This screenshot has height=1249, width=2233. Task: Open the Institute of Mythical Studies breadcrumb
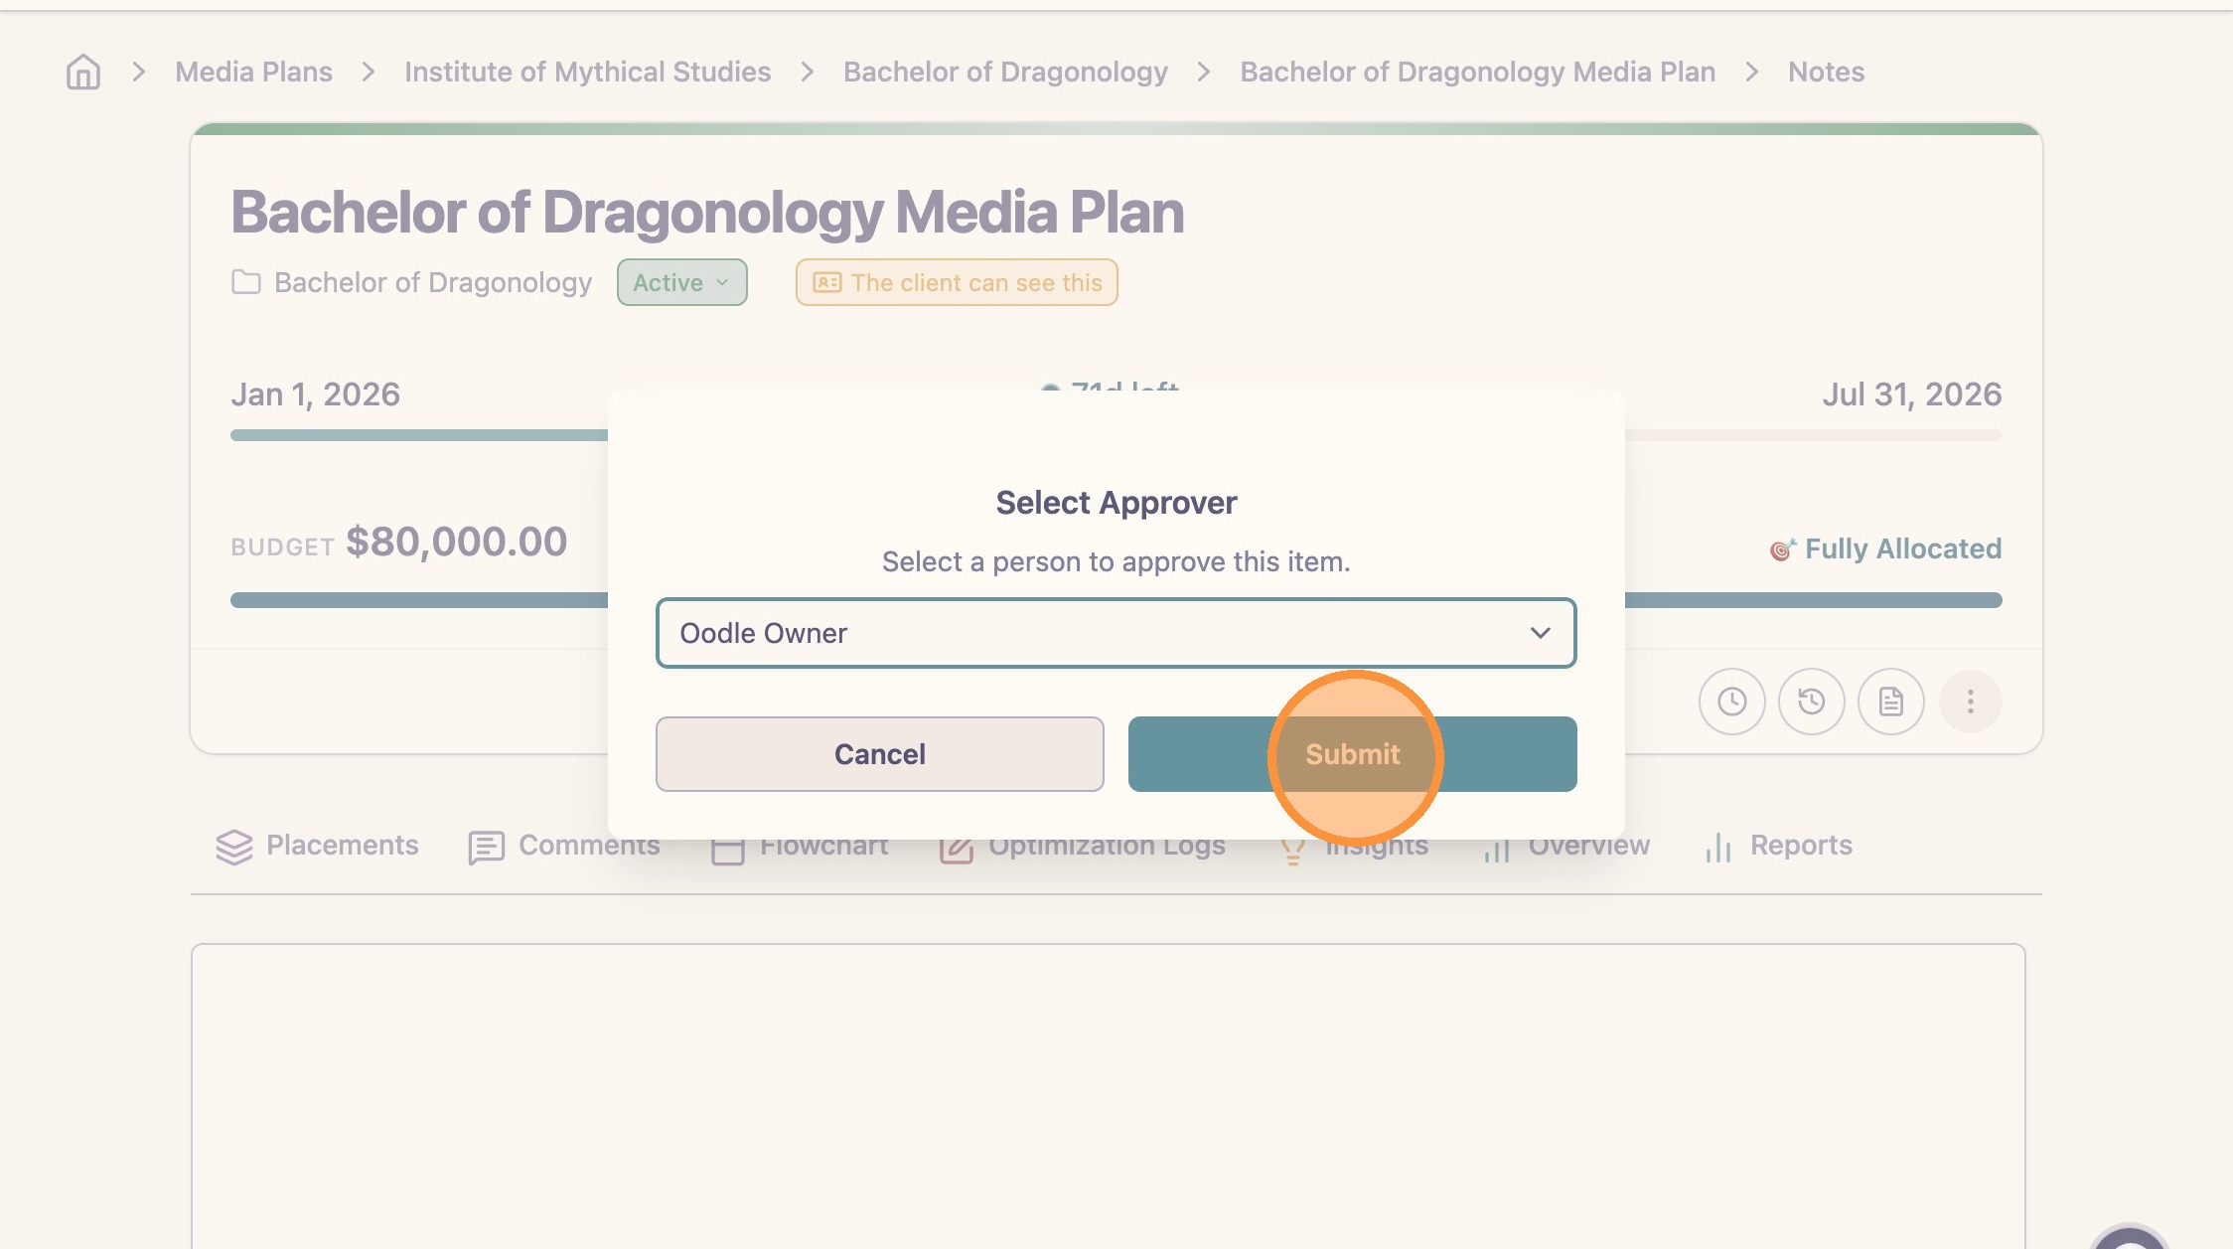pos(587,72)
